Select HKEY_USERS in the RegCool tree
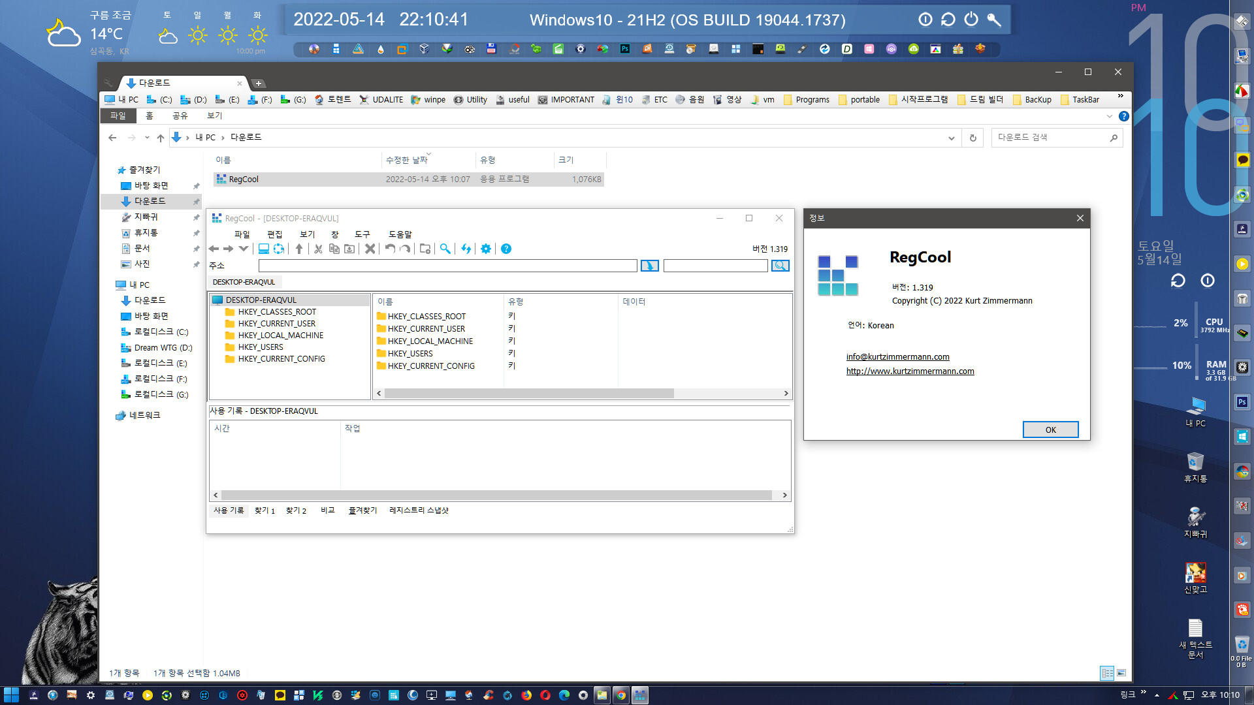 pos(261,347)
